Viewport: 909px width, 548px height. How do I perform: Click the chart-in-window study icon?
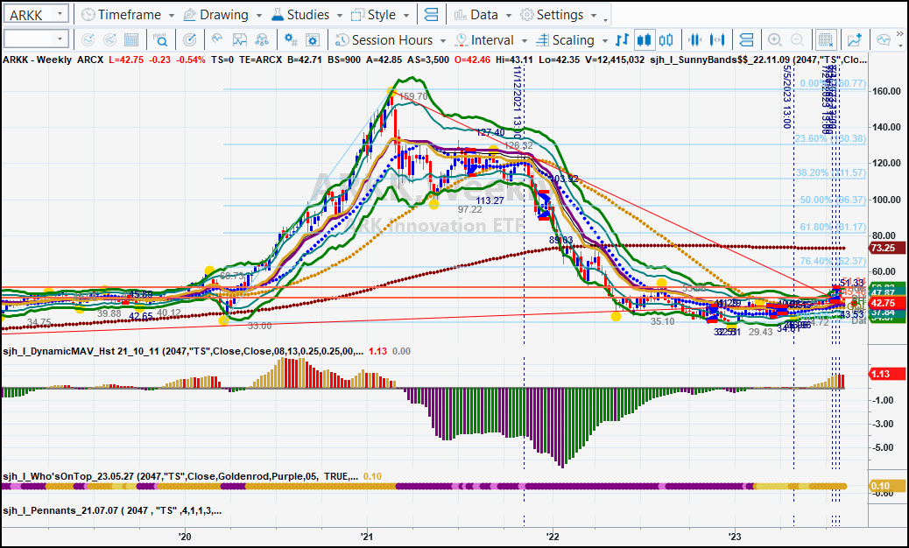(239, 40)
